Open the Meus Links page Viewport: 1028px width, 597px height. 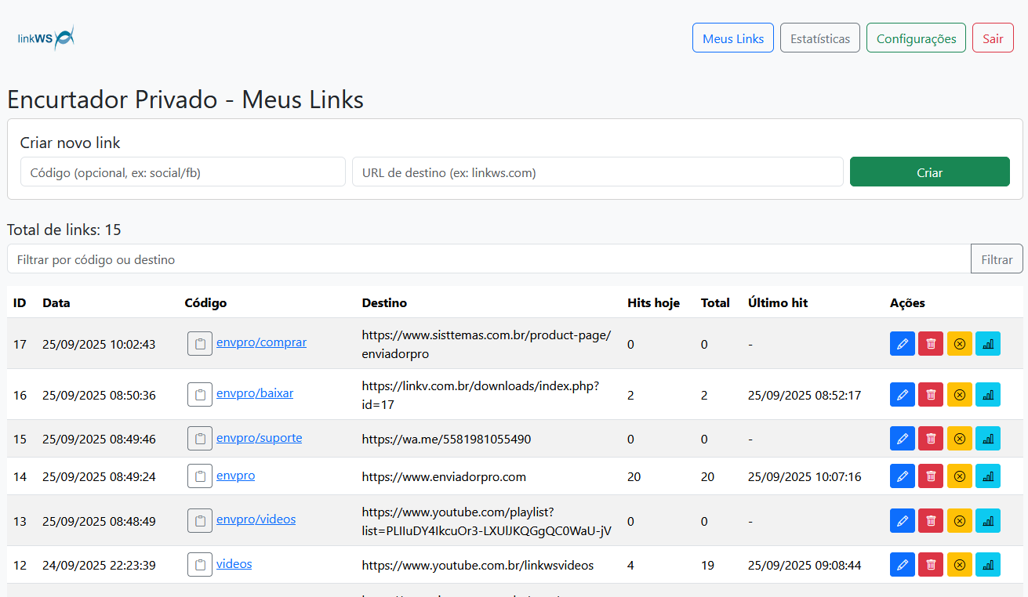(732, 38)
